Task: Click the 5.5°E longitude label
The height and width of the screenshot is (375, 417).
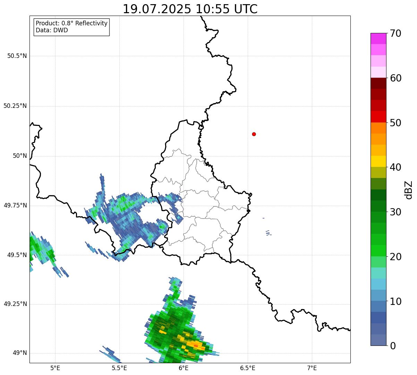Action: pyautogui.click(x=119, y=368)
